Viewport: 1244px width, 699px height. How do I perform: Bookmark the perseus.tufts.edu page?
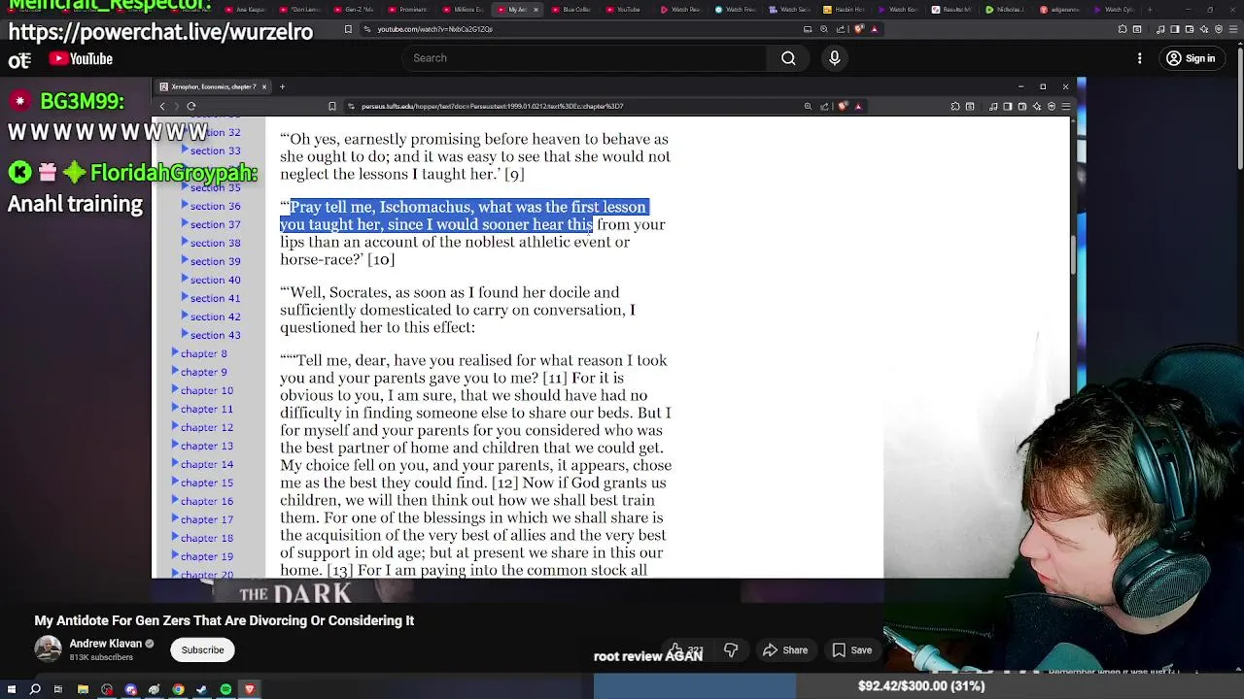pos(332,106)
